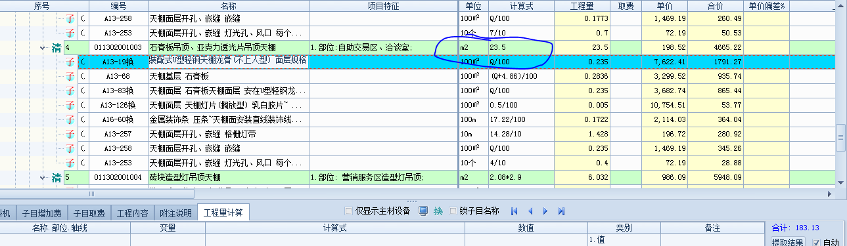Enable 仅显示主材设备 checkbox
The width and height of the screenshot is (847, 246).
[x=349, y=211]
